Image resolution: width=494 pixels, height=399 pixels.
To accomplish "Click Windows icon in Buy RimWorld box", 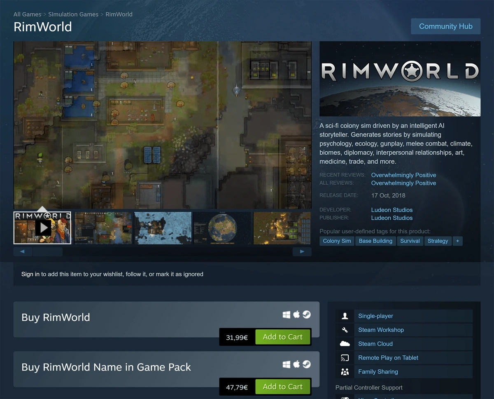I will 287,315.
